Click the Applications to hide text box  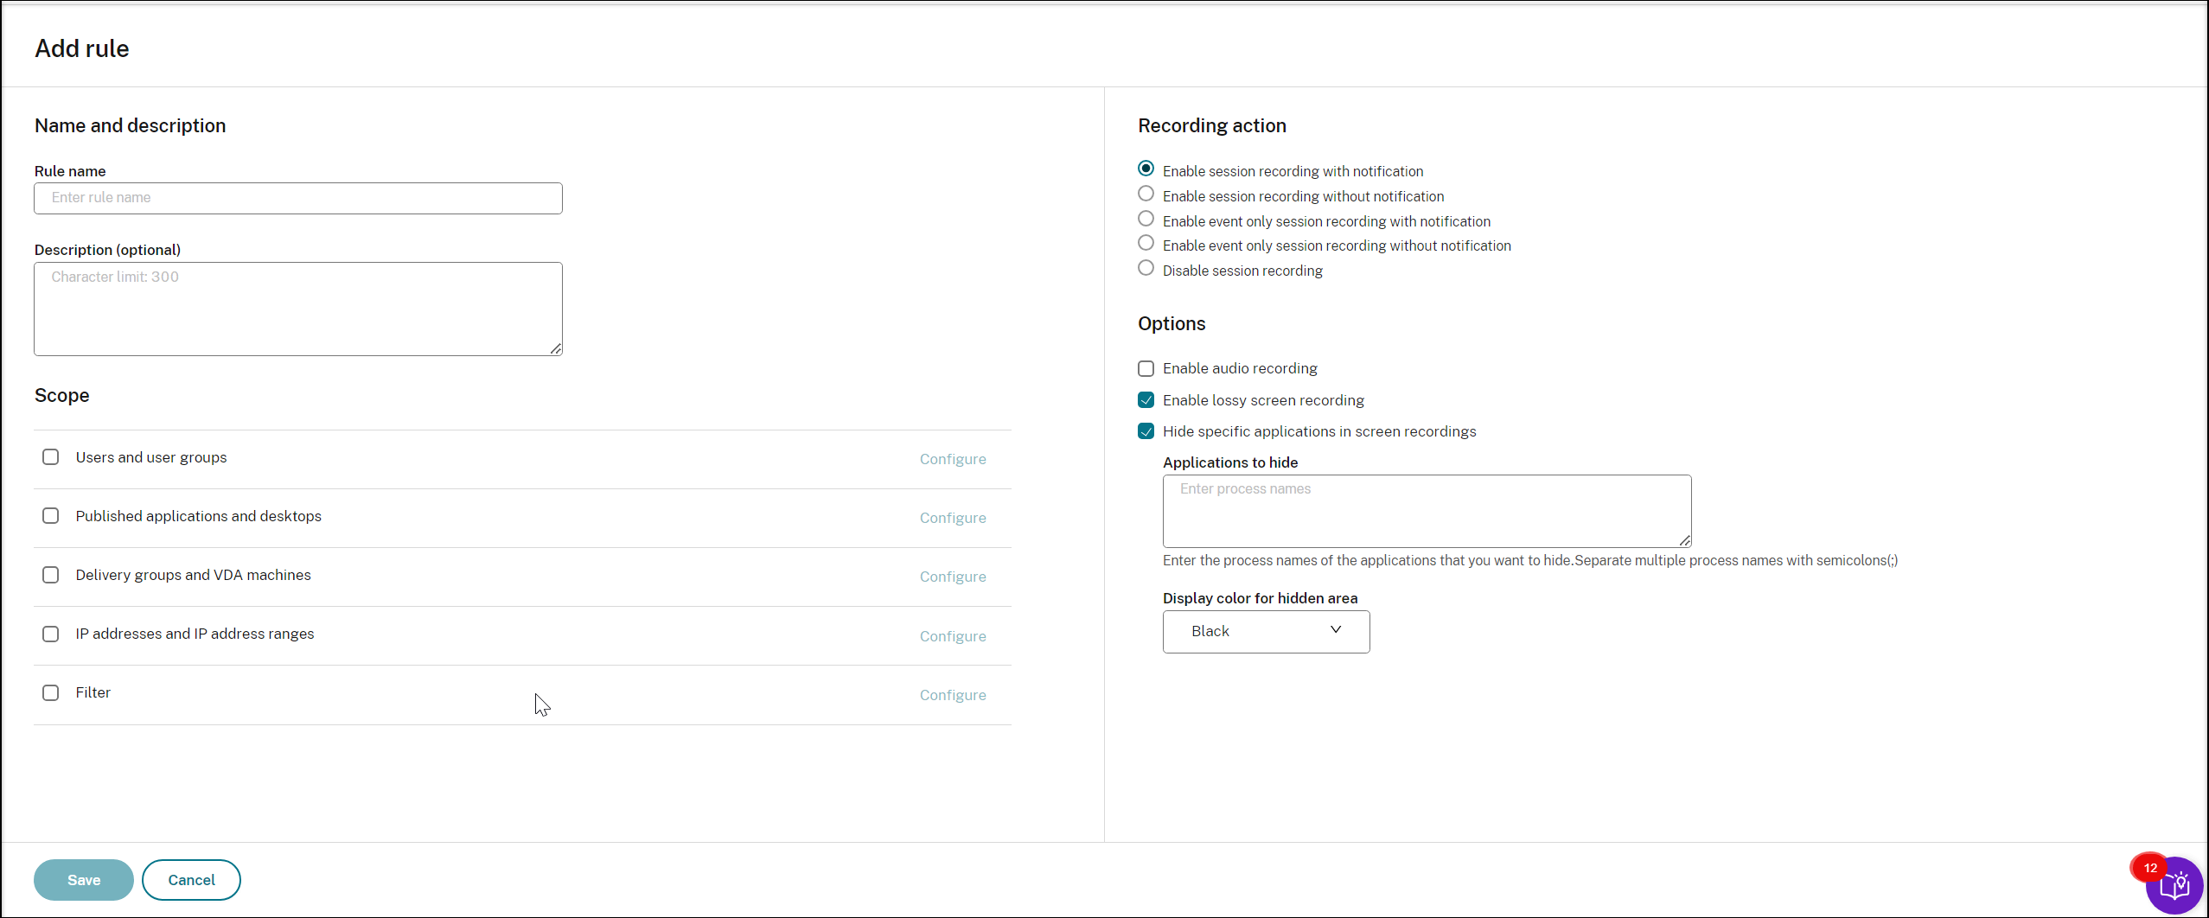1427,511
